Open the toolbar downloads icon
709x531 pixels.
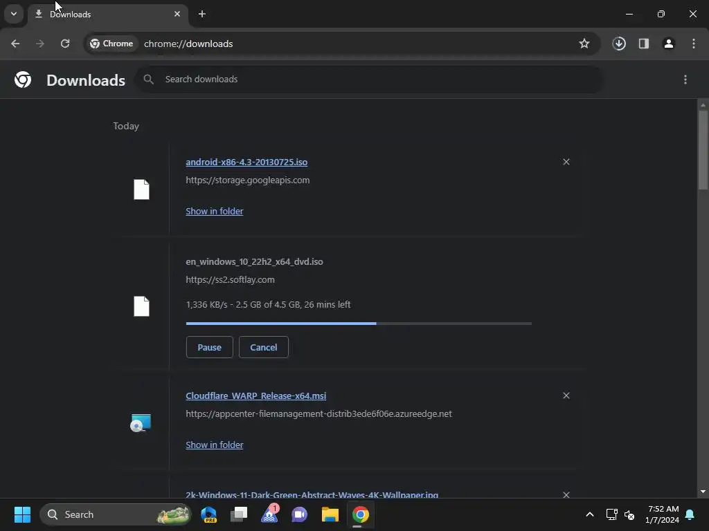(x=619, y=44)
